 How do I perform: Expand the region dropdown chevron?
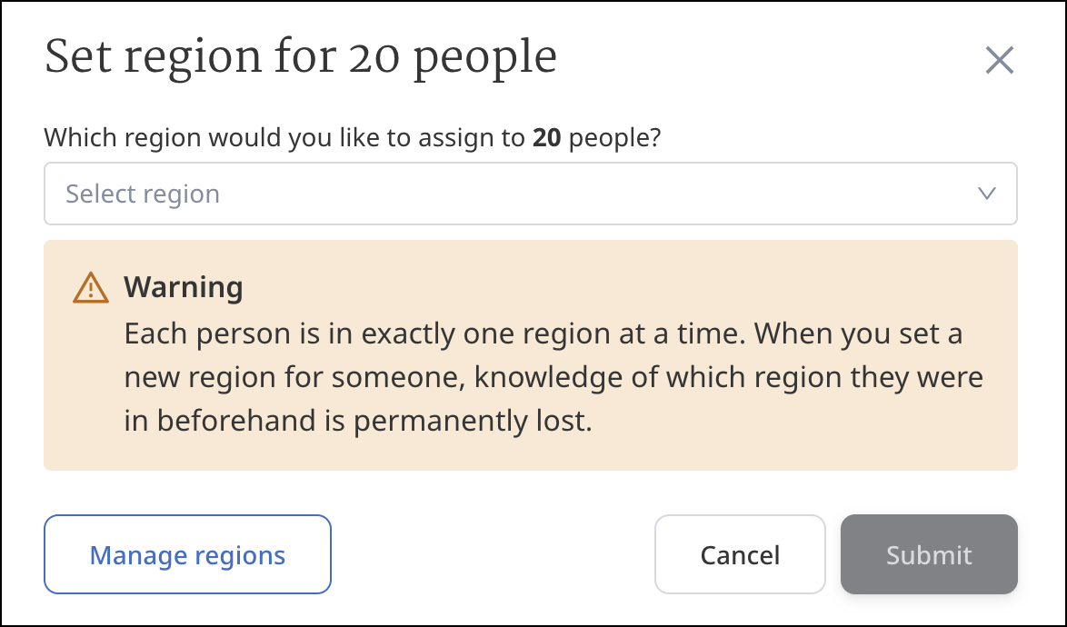click(986, 193)
